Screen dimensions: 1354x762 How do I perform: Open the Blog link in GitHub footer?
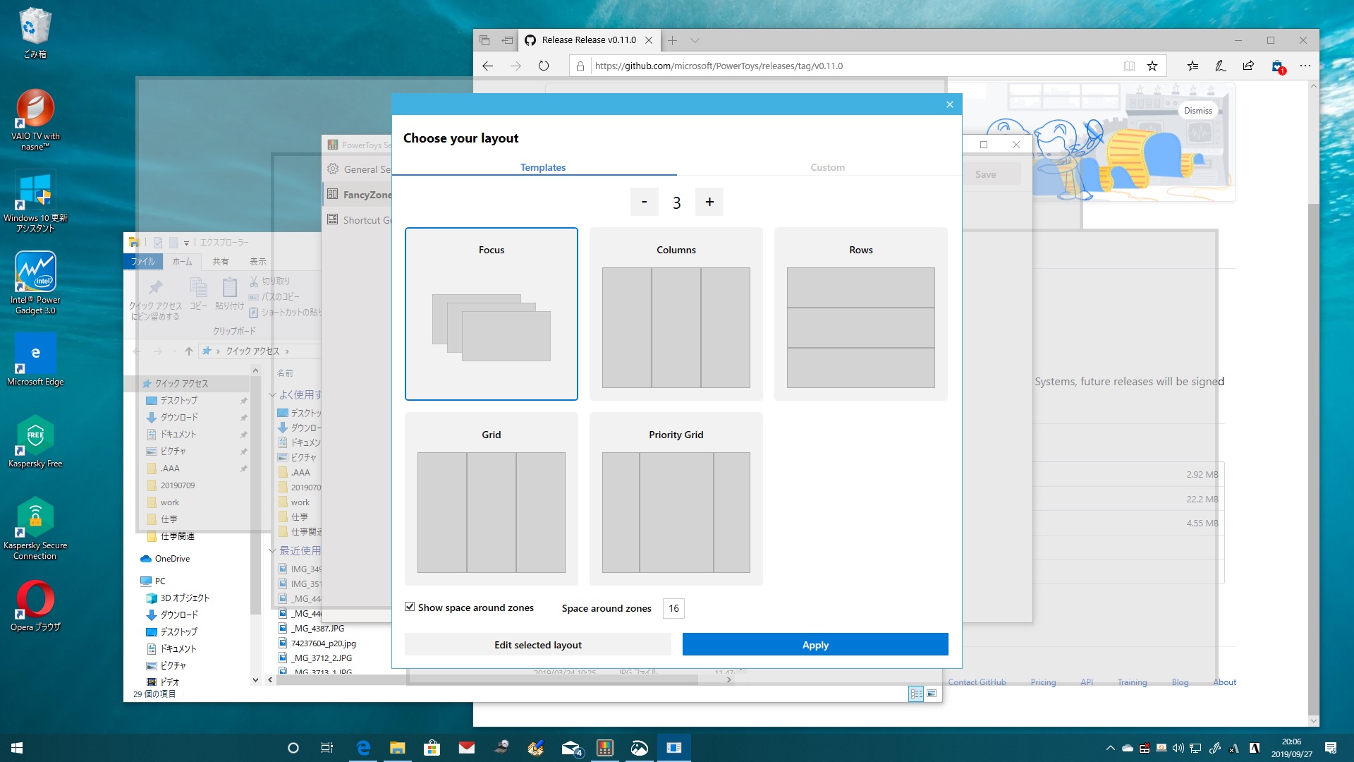[1180, 682]
